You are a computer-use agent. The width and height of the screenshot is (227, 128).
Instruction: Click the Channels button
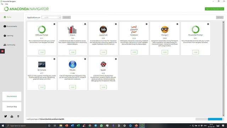67,17
